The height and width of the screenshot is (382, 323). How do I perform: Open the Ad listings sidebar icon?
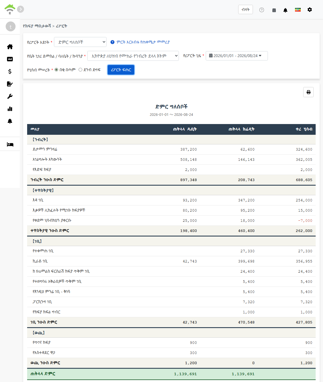10,59
